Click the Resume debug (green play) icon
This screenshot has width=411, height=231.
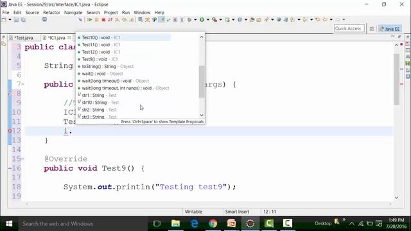click(x=90, y=20)
